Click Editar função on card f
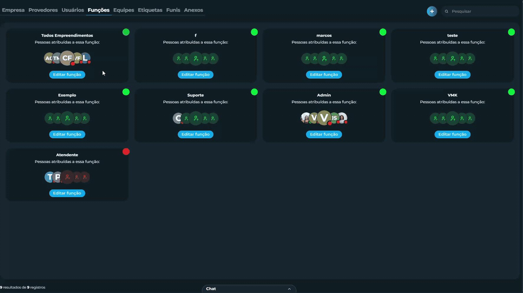The image size is (523, 293). 195,75
